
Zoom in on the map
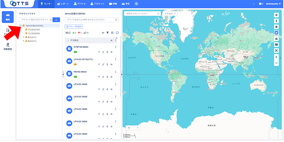pos(276,57)
